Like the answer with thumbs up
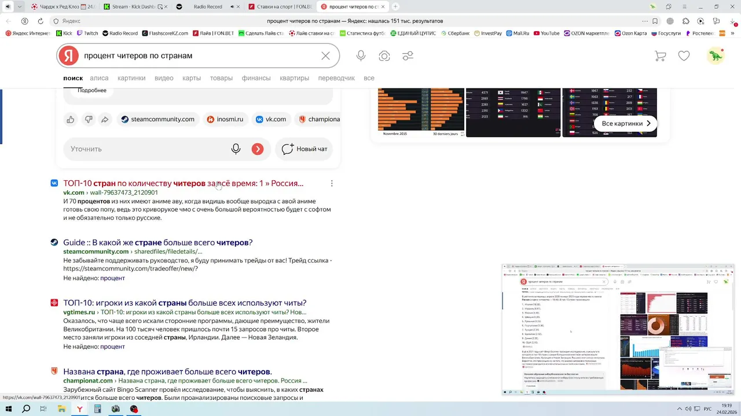The image size is (741, 416). click(71, 120)
